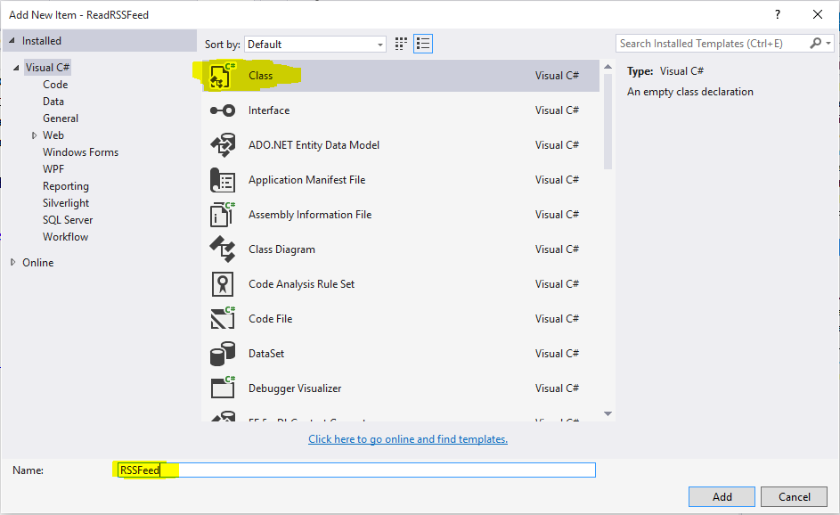Choose the Code Analysis Rule Set icon

point(222,284)
